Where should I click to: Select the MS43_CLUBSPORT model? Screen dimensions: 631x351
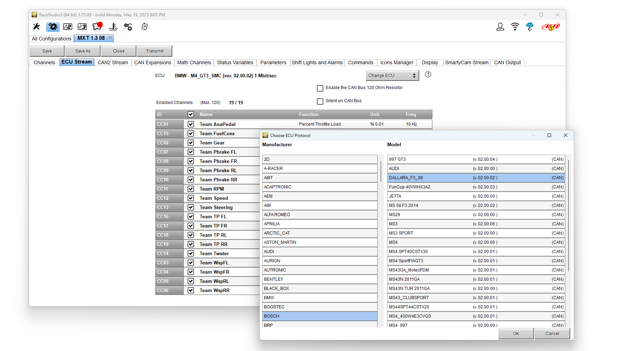tap(476, 298)
